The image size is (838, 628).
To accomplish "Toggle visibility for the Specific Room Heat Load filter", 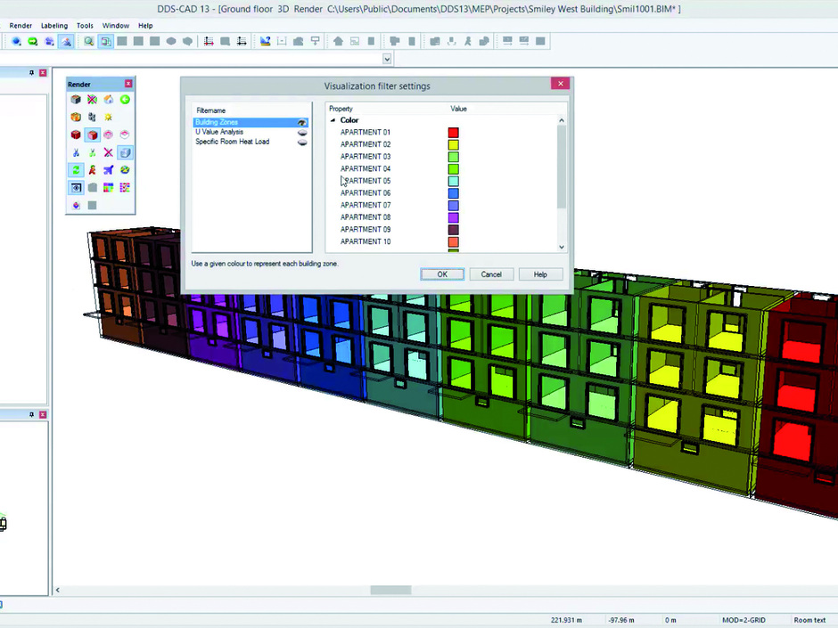I will coord(302,142).
